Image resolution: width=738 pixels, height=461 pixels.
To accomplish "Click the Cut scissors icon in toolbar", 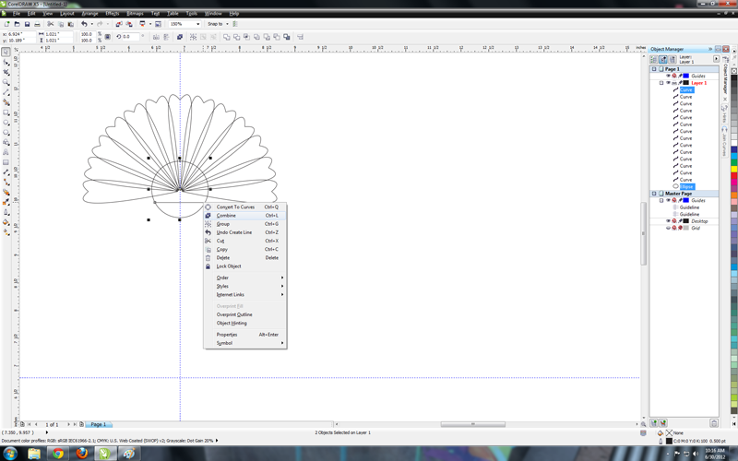I will point(50,24).
